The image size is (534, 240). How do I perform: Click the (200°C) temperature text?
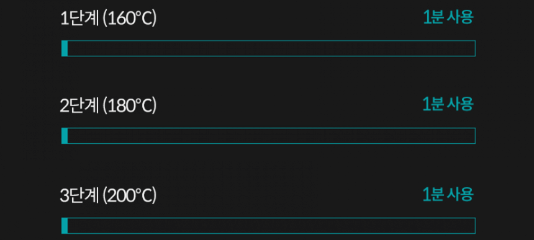[x=129, y=196]
